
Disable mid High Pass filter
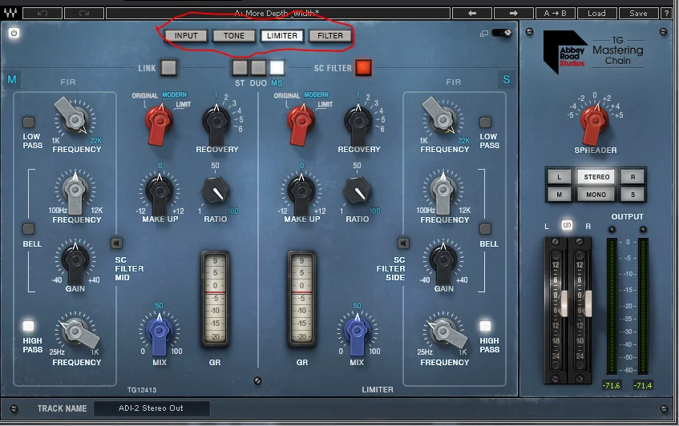coord(28,325)
